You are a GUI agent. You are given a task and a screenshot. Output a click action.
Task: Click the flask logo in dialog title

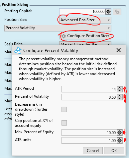[18, 50]
